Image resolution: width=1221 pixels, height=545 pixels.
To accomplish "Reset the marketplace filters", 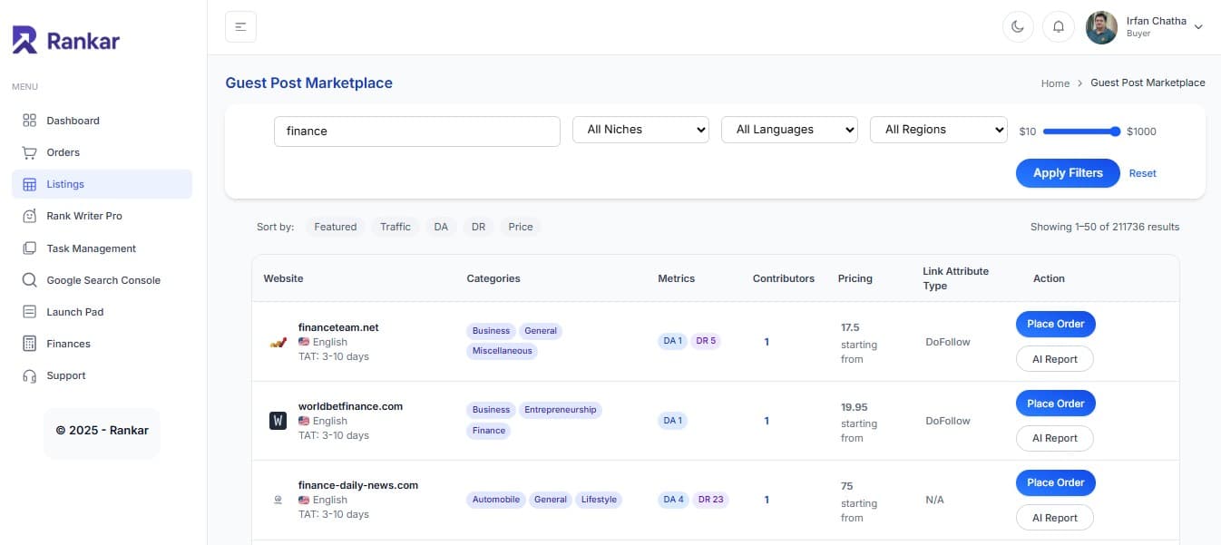I will pyautogui.click(x=1142, y=173).
